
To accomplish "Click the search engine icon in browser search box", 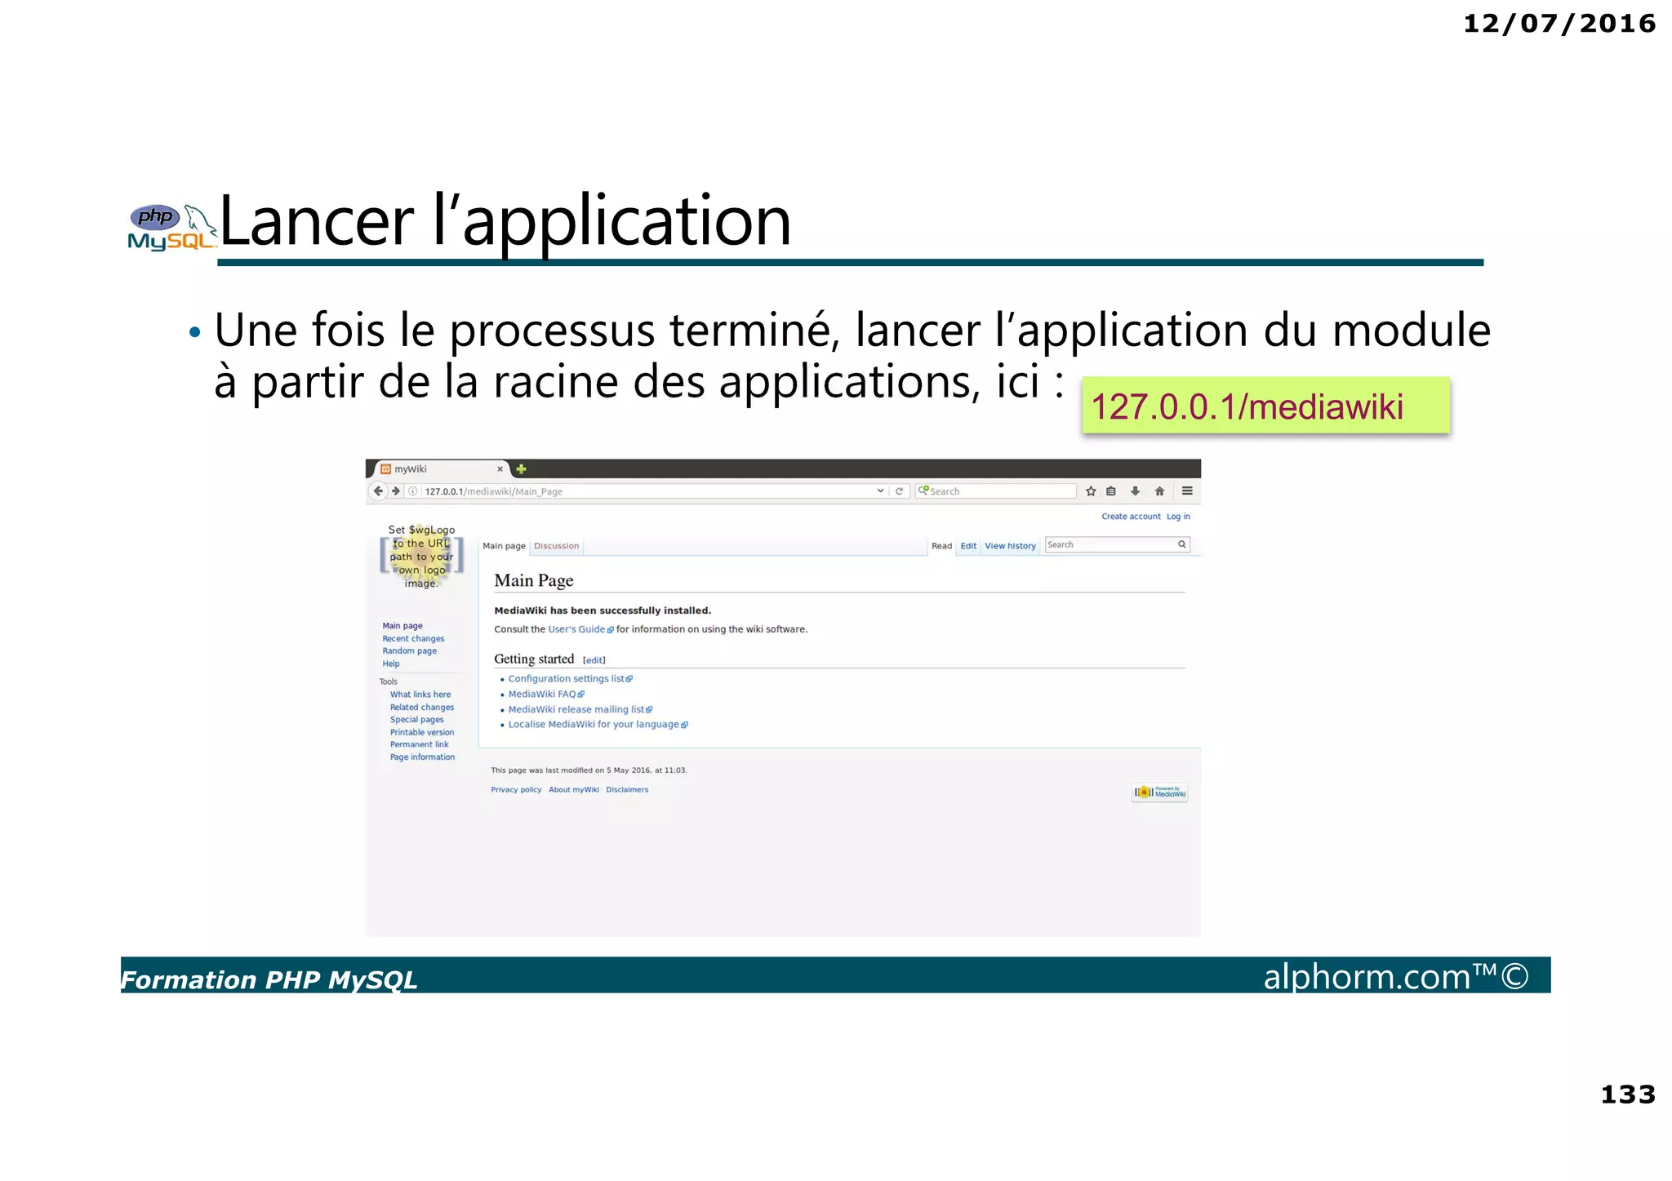I will 923,491.
